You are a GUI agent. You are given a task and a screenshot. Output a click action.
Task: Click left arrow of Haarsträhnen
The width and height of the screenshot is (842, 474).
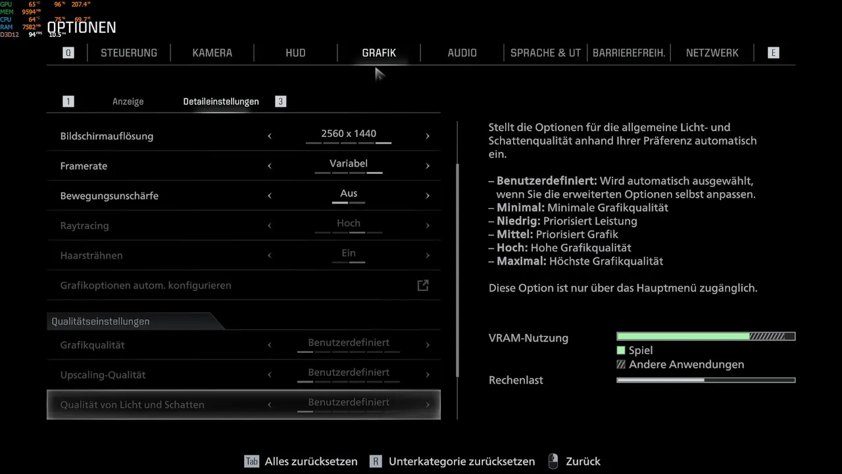point(270,255)
